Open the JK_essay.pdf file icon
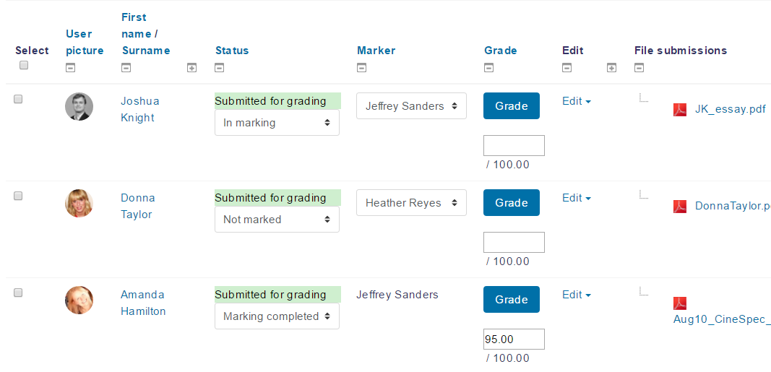The width and height of the screenshot is (771, 372). click(680, 110)
